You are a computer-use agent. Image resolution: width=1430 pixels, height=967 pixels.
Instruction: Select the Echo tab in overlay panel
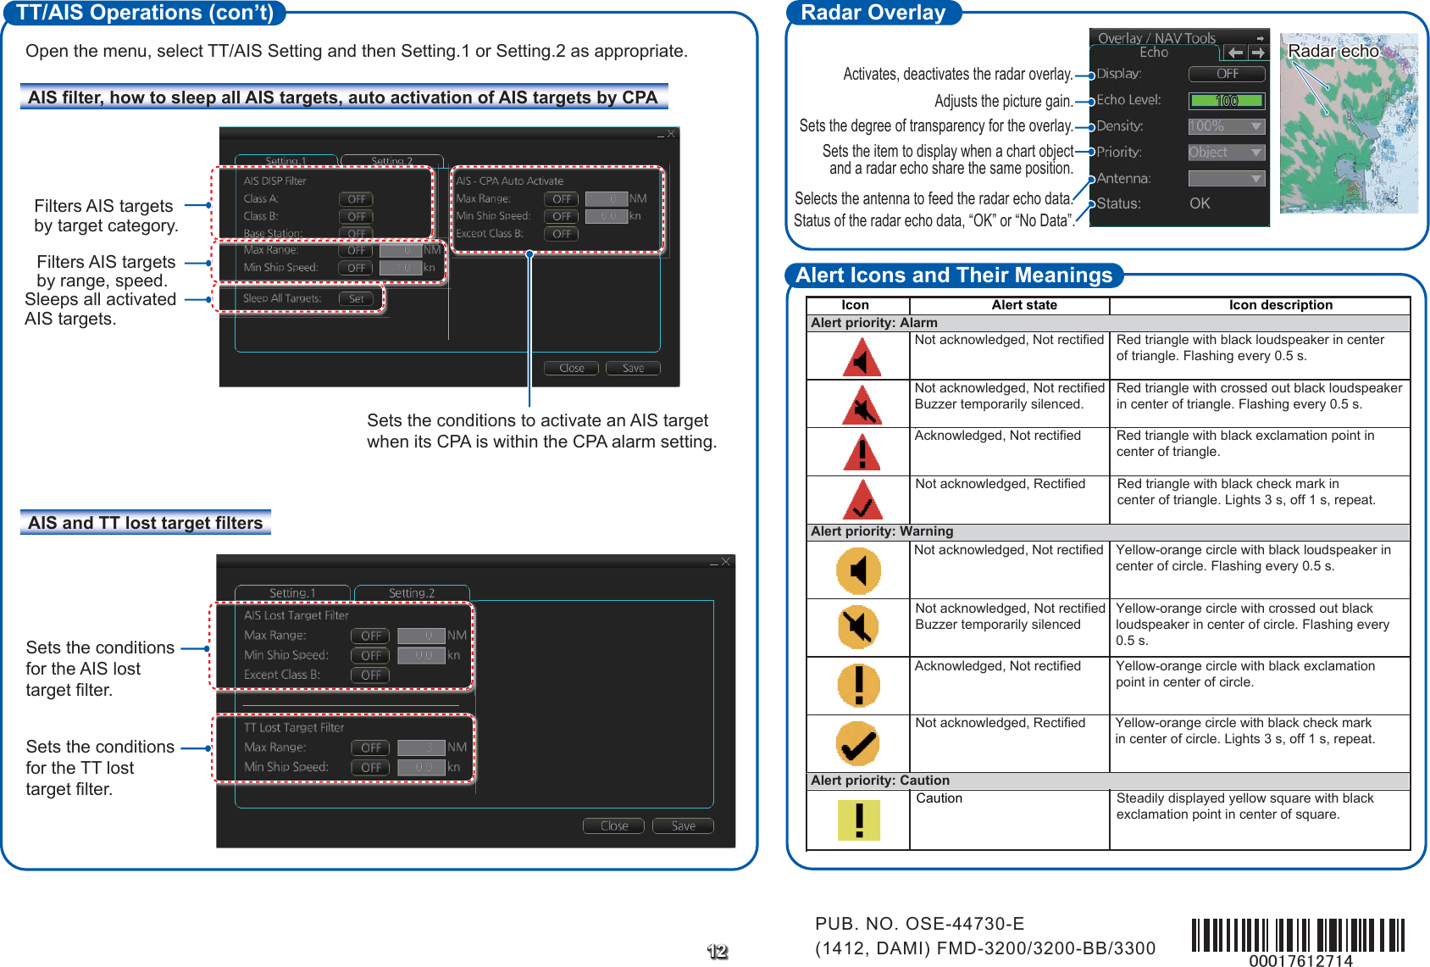point(1154,53)
